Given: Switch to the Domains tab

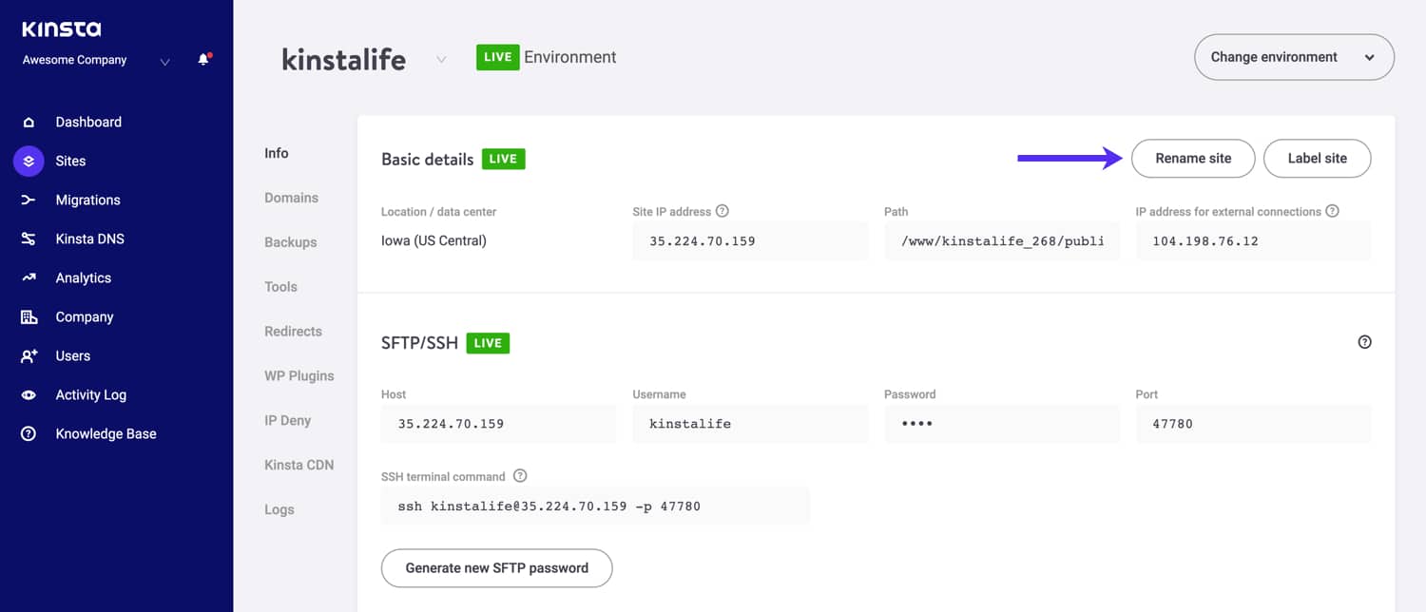Looking at the screenshot, I should click(291, 198).
